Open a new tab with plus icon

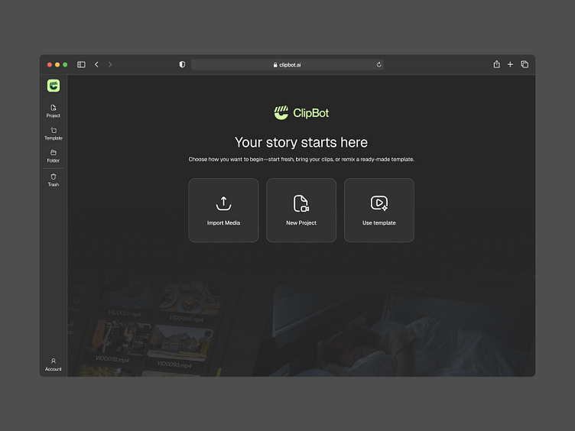[510, 64]
